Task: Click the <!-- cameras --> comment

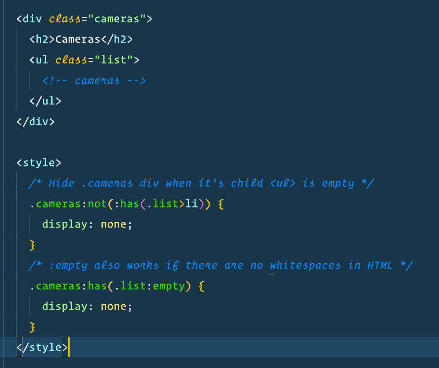Action: pyautogui.click(x=94, y=80)
